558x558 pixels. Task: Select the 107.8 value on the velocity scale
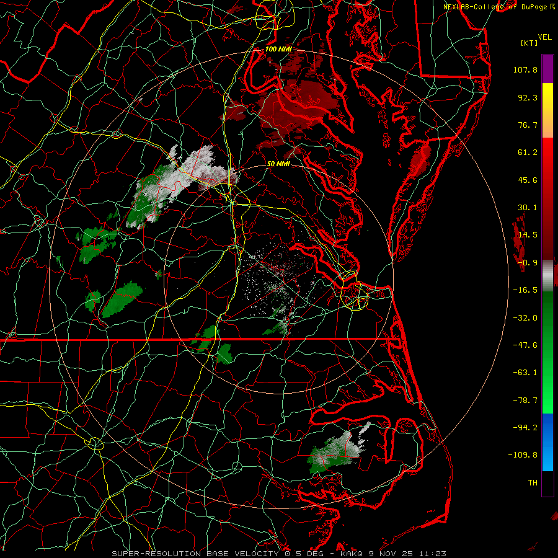525,69
